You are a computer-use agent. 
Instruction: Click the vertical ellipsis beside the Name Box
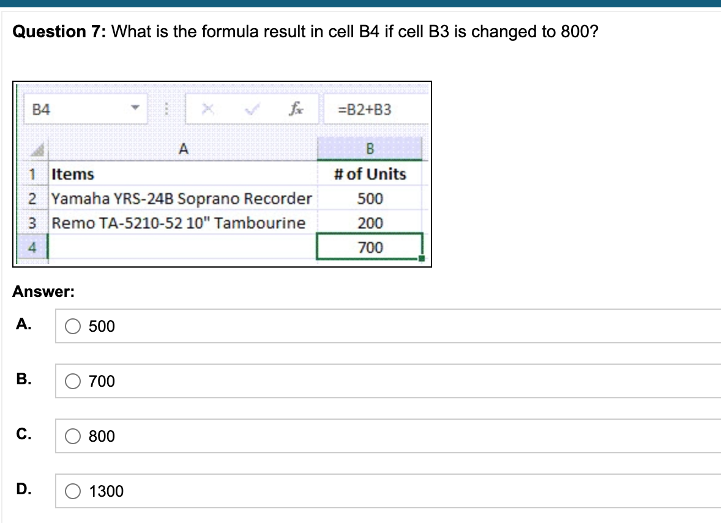pos(167,109)
